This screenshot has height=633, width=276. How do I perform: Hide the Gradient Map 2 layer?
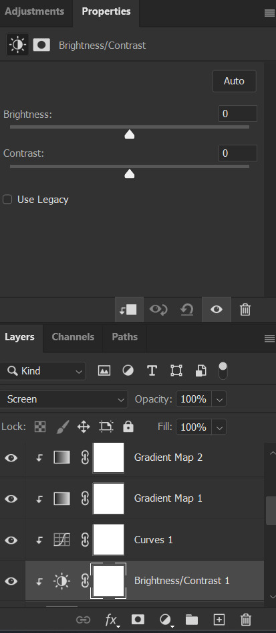coord(11,458)
